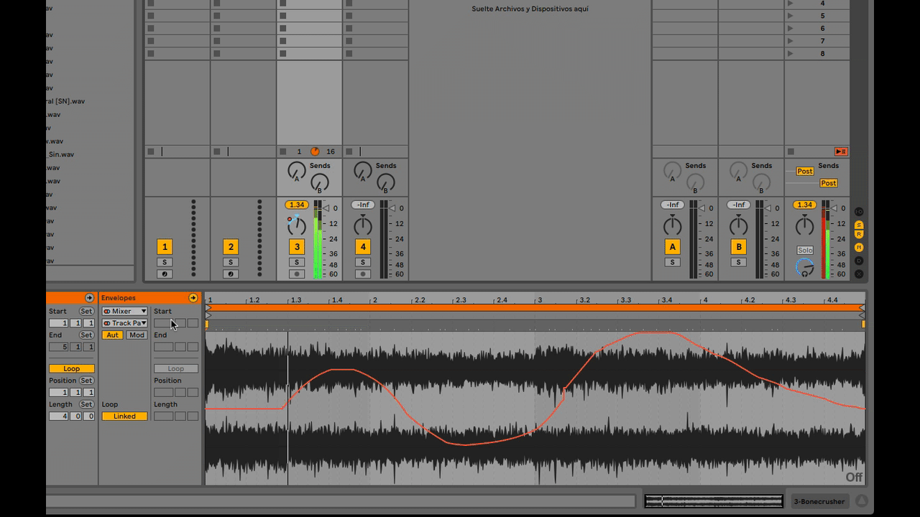Toggle the Linked envelope loop button
The height and width of the screenshot is (517, 920).
tap(124, 416)
